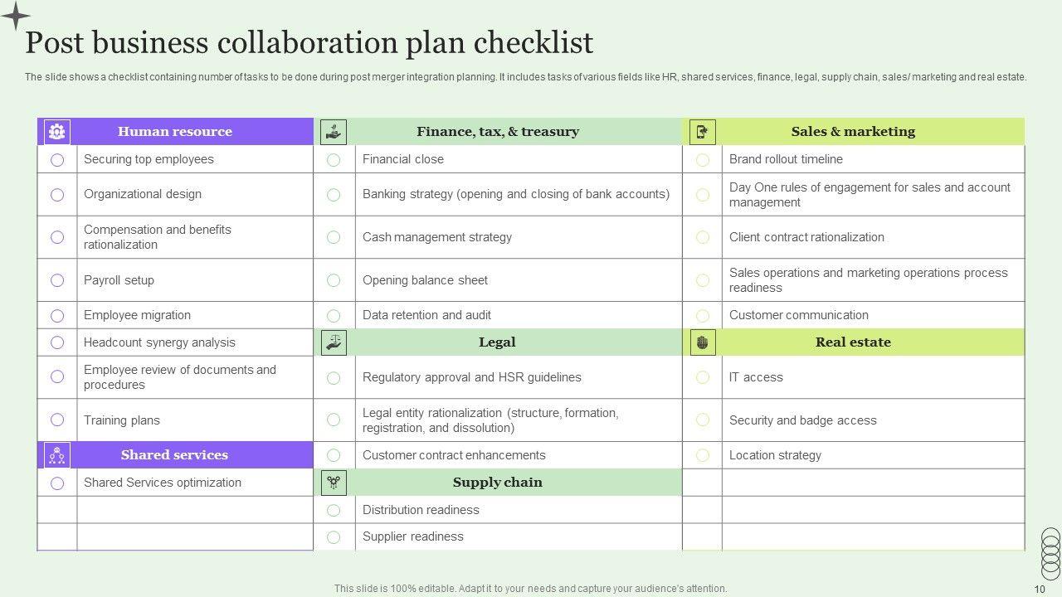The image size is (1062, 597).
Task: Select the Location strategy checklist circle
Action: [703, 455]
